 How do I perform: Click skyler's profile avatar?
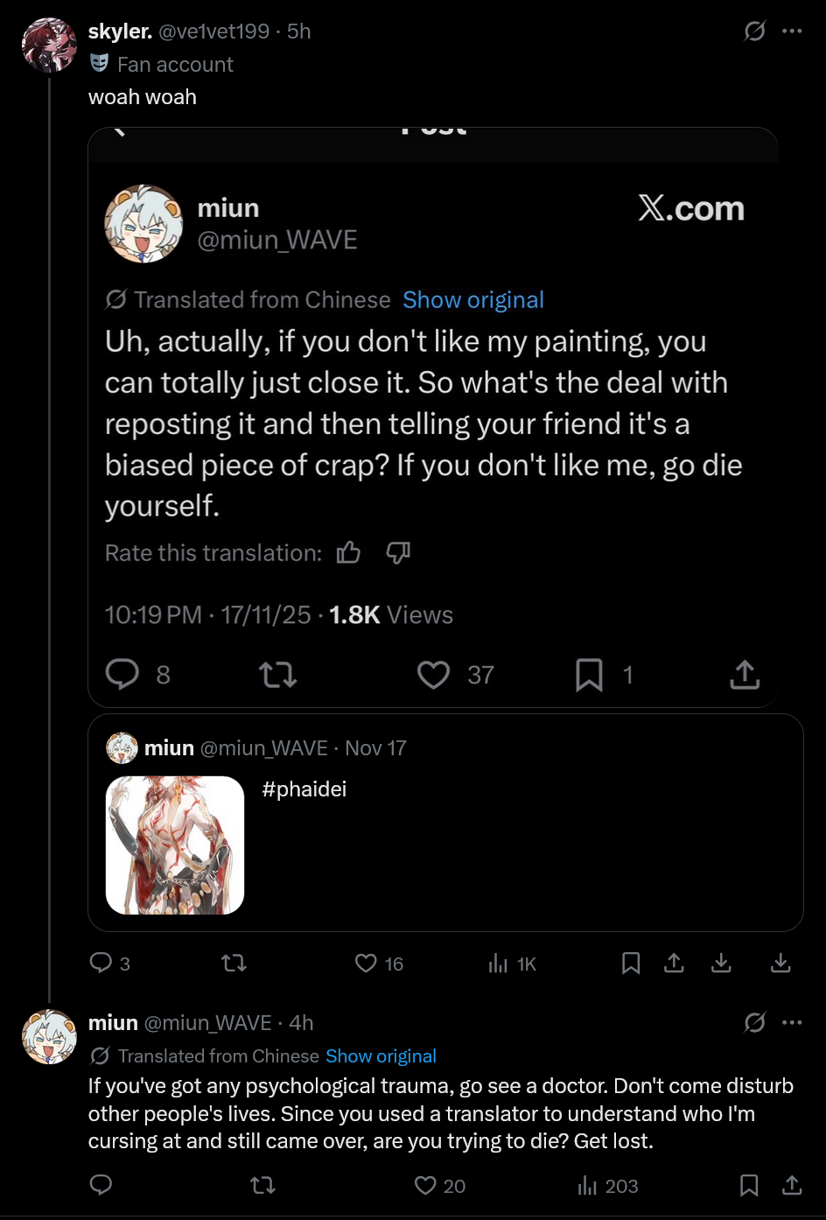click(49, 44)
